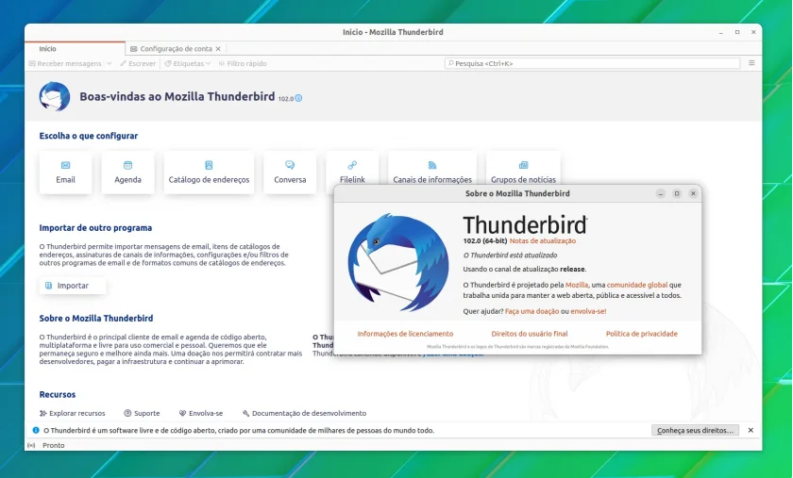
Task: Click the Pronto status bar text
Action: (x=54, y=445)
